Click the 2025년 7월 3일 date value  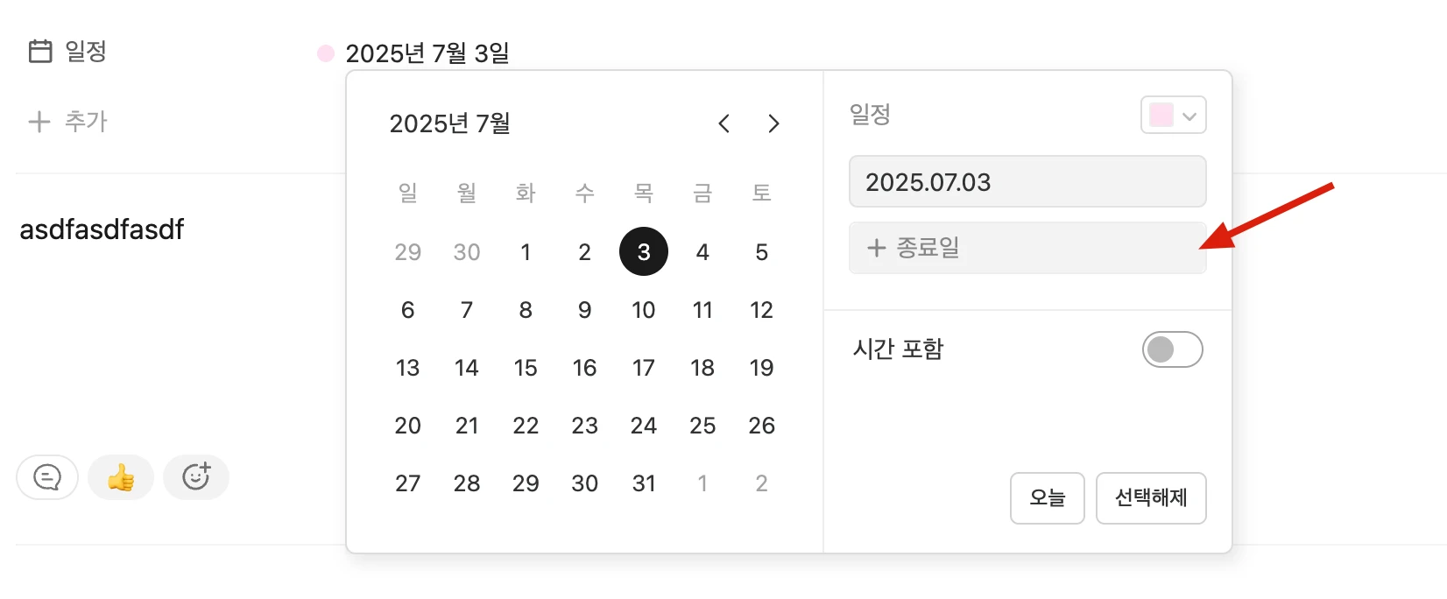(x=427, y=53)
